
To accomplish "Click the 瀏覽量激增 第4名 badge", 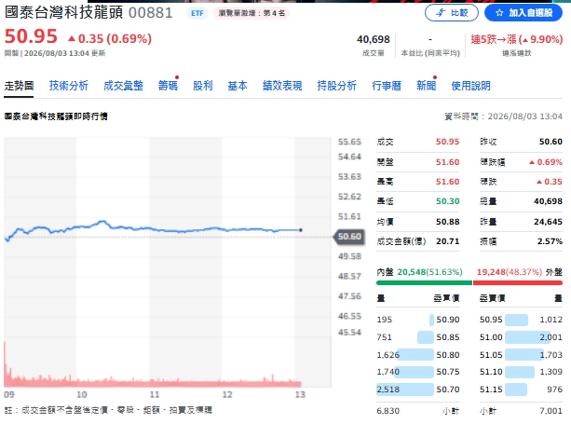I will [252, 13].
